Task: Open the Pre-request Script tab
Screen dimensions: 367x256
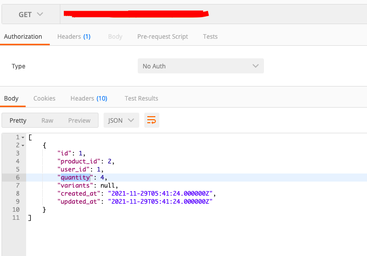Action: [163, 37]
